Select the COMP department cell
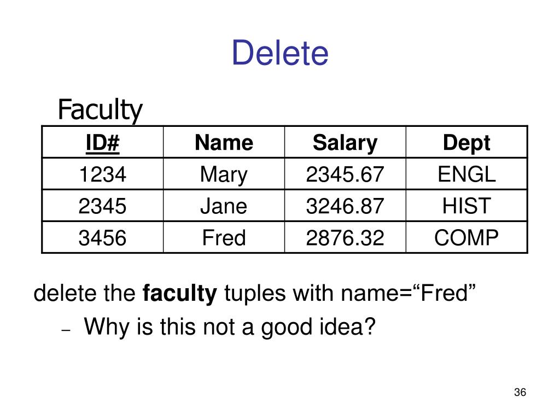Screen dimensions: 560x420 pos(466,238)
